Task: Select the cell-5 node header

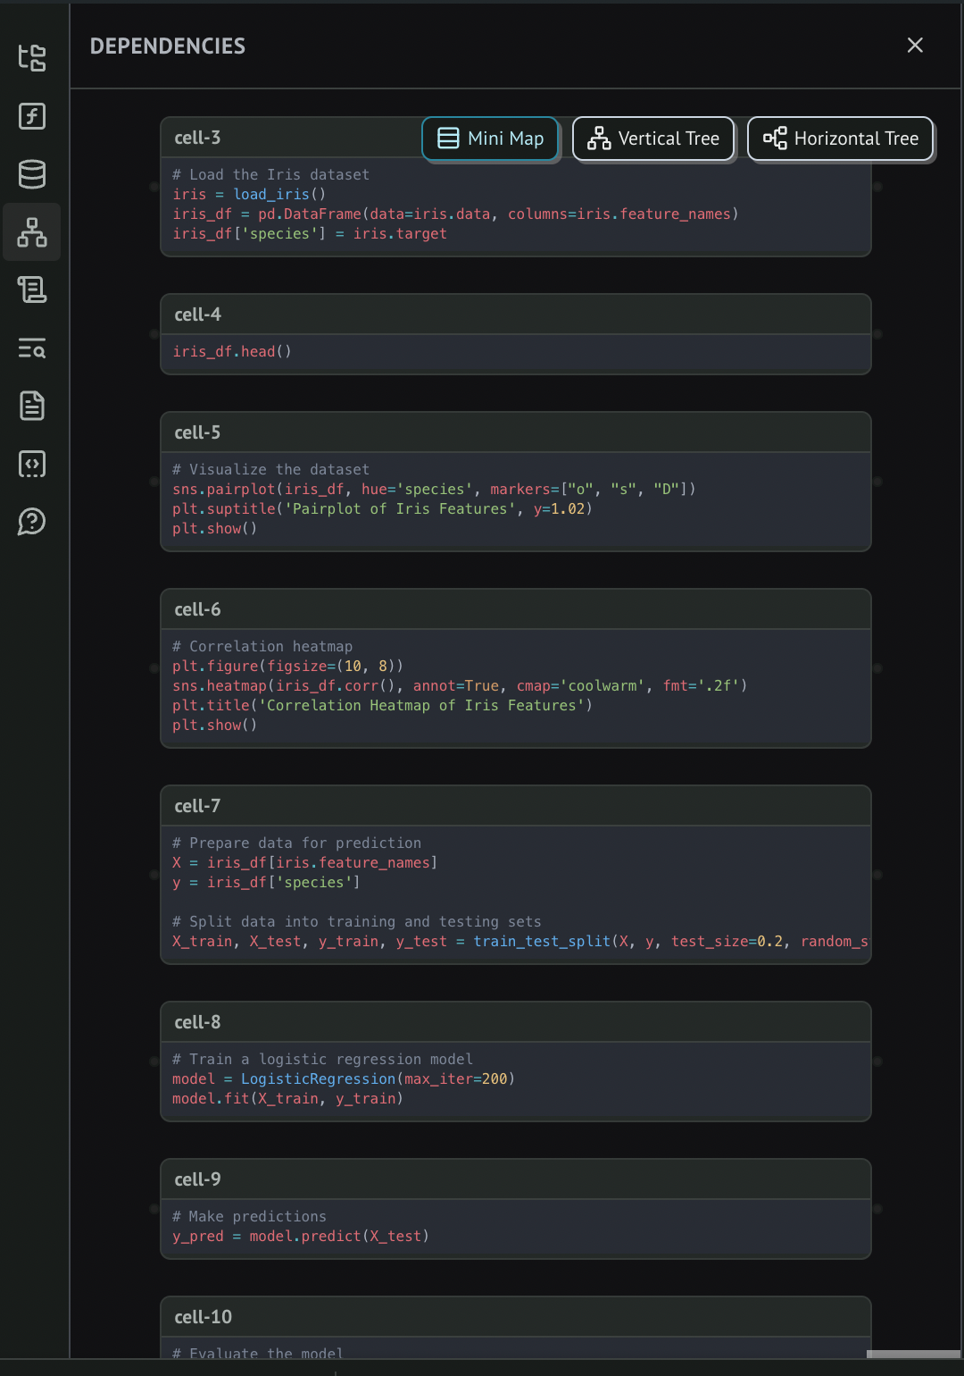Action: [516, 432]
